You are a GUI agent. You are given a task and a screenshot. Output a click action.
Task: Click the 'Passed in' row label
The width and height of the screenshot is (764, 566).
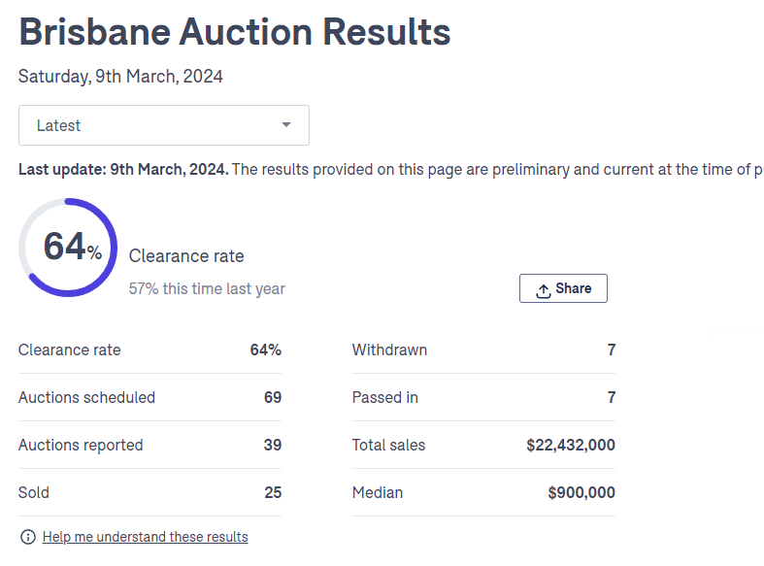(385, 397)
